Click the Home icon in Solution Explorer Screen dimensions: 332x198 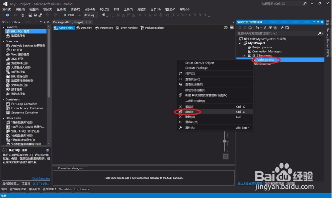tap(250, 28)
